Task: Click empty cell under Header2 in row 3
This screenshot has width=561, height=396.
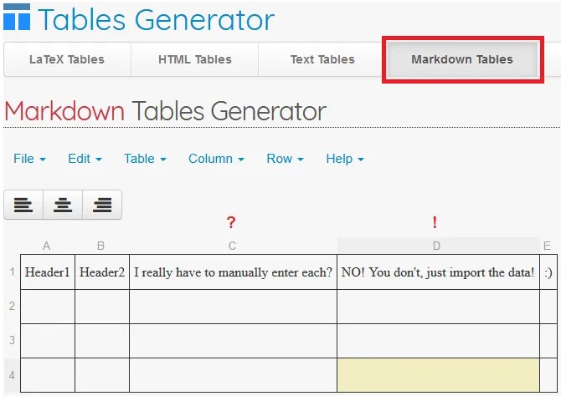Action: 102,341
